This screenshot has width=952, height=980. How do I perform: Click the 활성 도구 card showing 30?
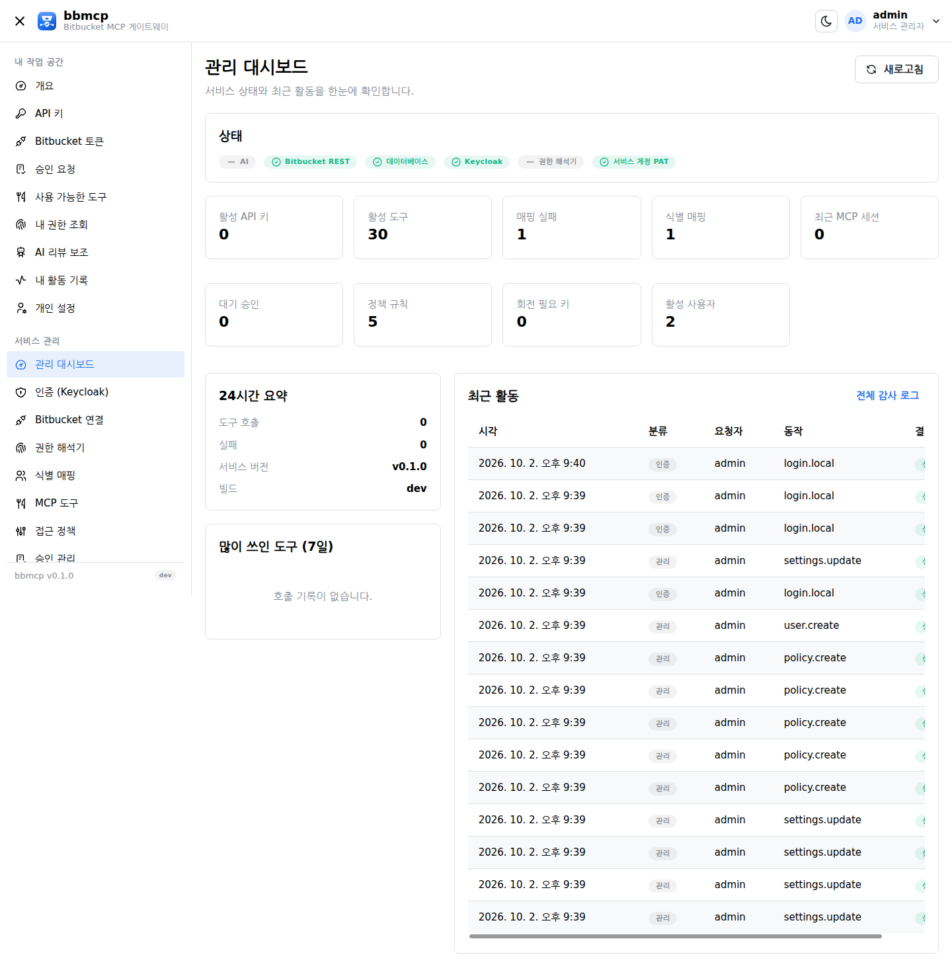[x=422, y=227]
